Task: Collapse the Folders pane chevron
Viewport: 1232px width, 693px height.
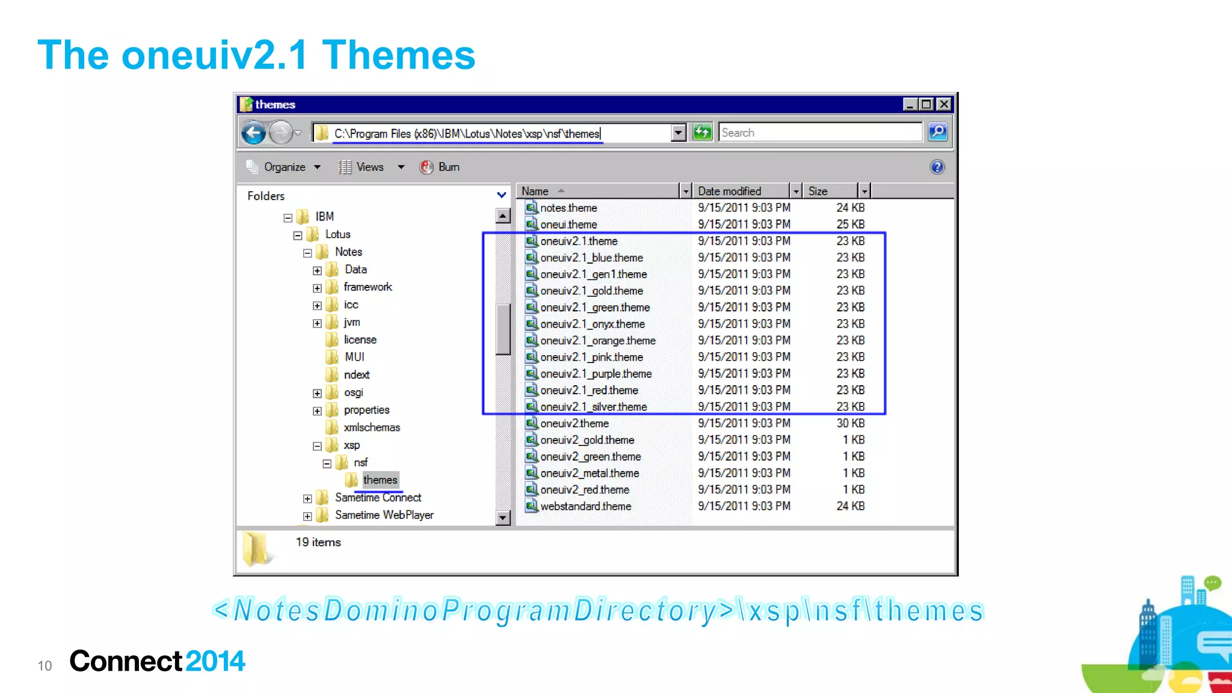Action: 502,195
